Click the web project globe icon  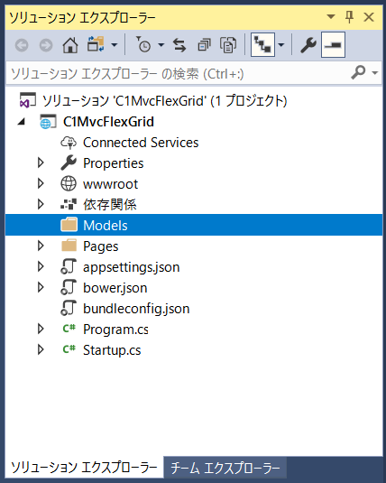coord(48,122)
